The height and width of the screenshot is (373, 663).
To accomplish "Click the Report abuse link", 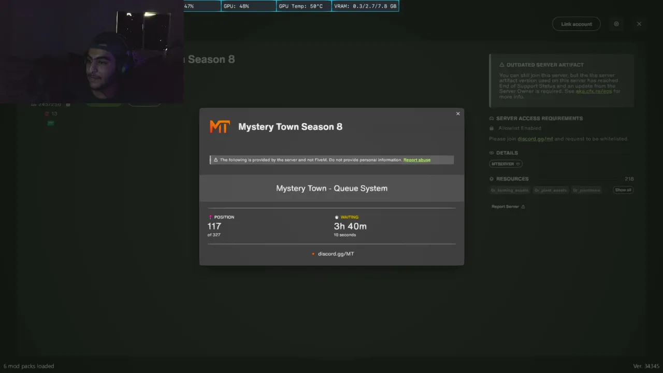I will point(417,160).
